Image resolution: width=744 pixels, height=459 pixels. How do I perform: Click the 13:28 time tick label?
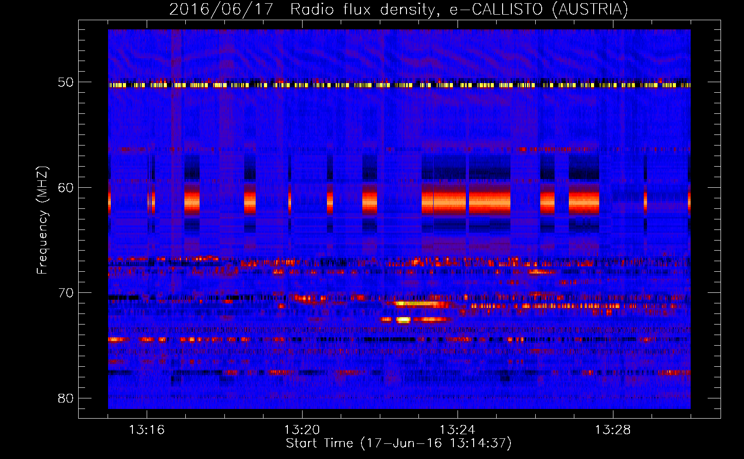pos(613,430)
